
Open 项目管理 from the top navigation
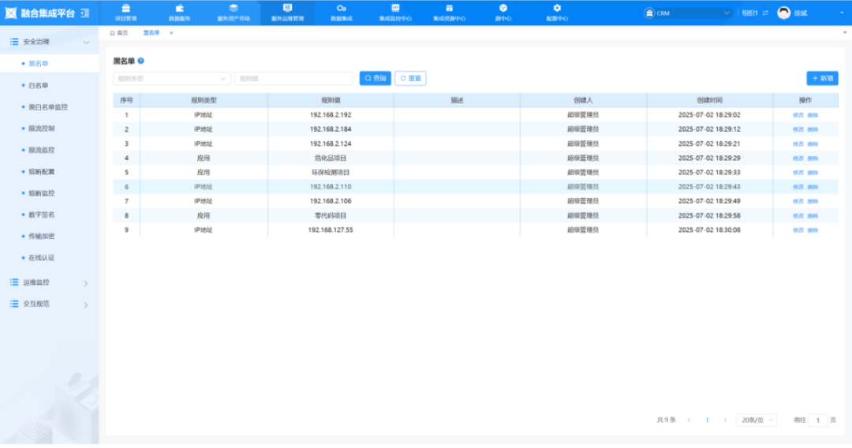125,12
